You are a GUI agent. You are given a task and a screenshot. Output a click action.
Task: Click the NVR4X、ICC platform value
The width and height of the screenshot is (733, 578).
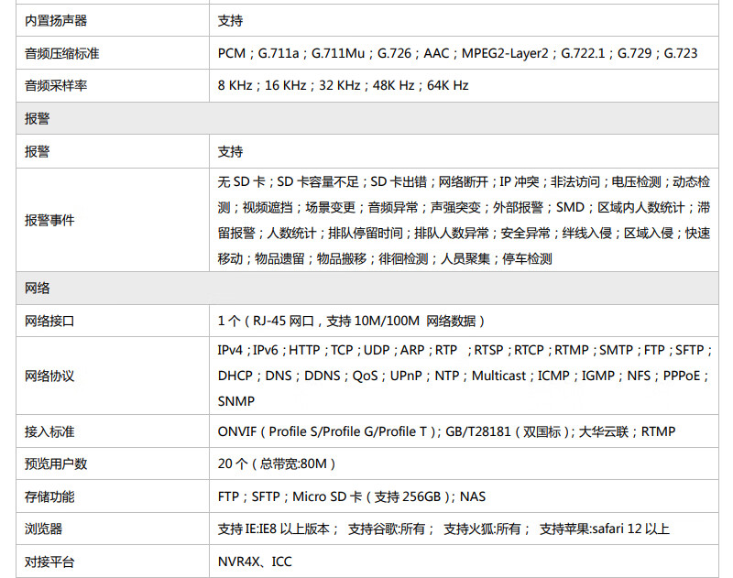click(x=255, y=562)
